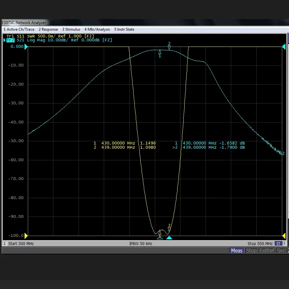This screenshot has width=289, height=289.
Task: Select the outlined marker 1 indicator on stimulus axis
Action: 160,238
